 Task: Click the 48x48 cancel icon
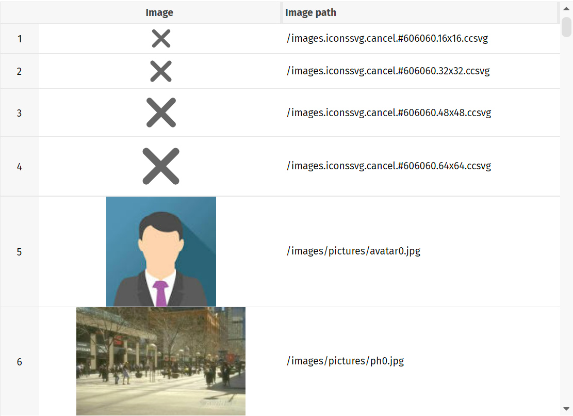(x=161, y=113)
